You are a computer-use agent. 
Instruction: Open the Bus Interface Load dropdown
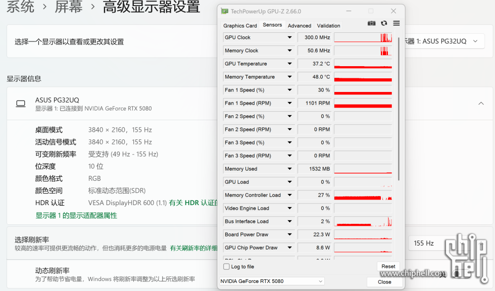point(289,222)
